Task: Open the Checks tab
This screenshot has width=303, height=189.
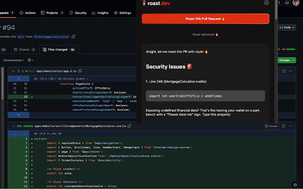Action: point(24,49)
